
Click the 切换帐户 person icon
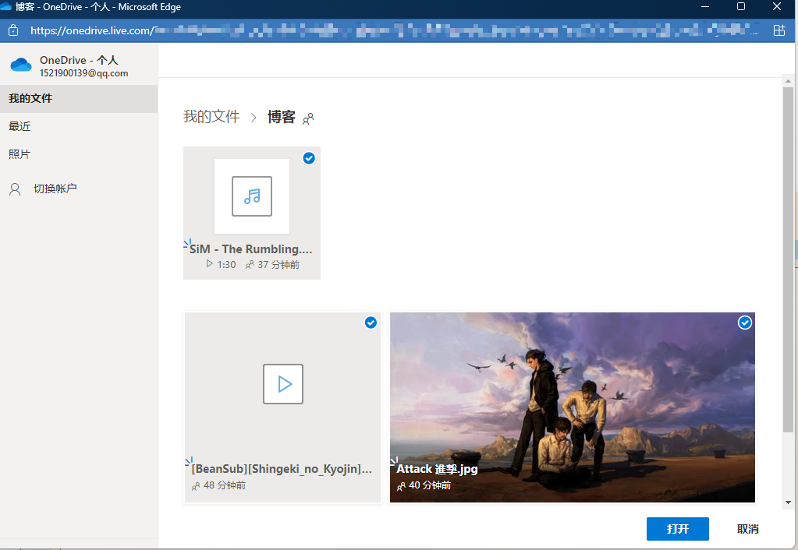[15, 189]
